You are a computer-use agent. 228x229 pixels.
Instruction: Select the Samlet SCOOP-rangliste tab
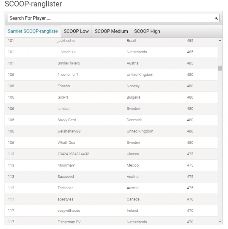coord(33,31)
